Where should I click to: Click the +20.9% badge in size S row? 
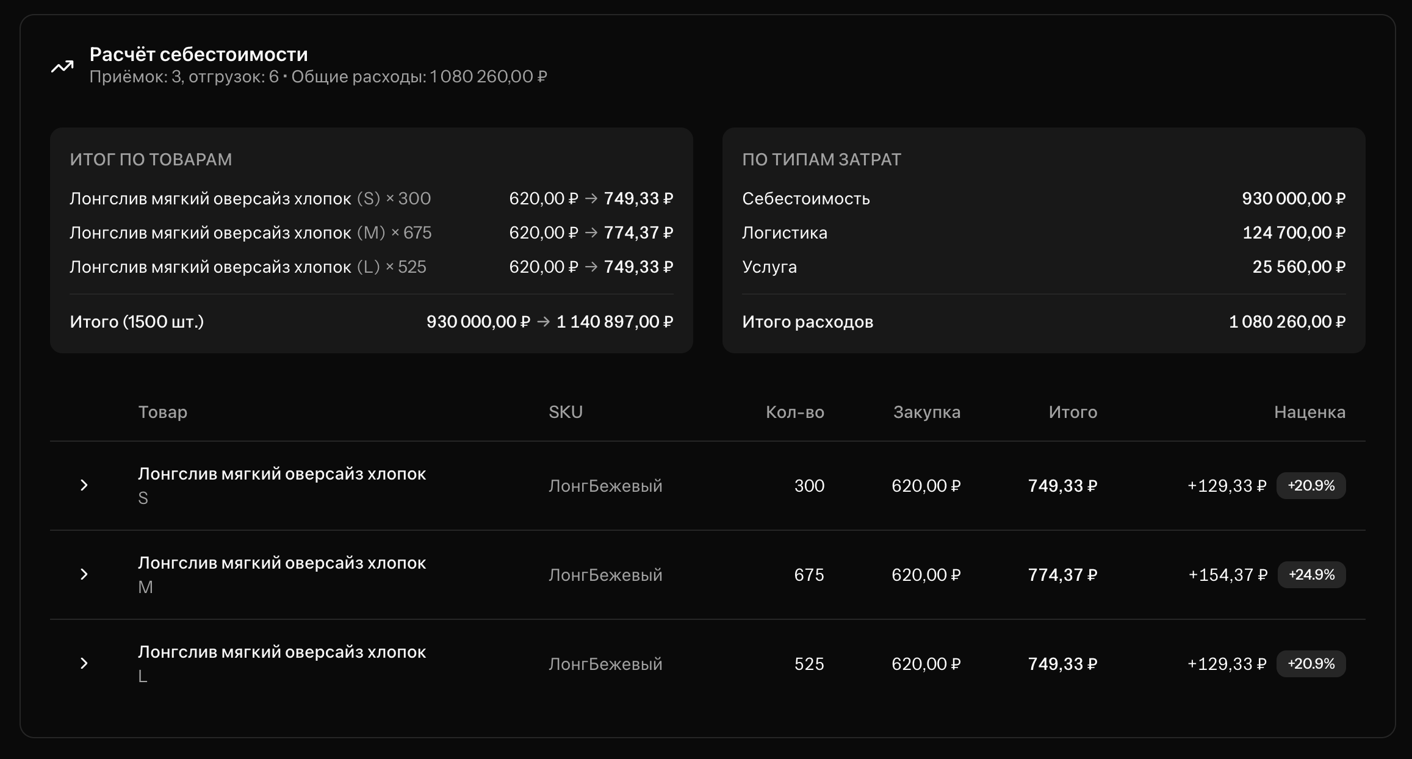[1311, 486]
